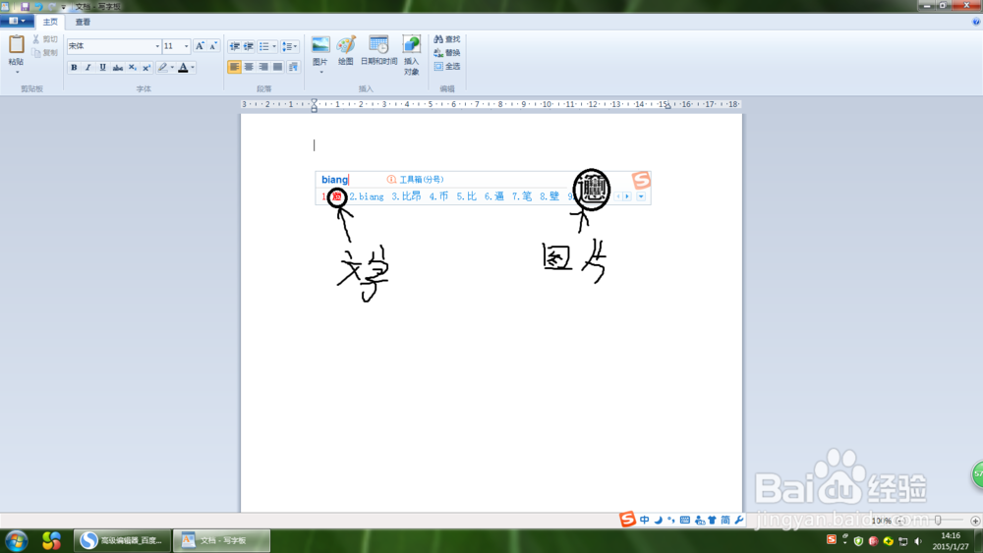Switch to the 主页 ribbon tab
Image resolution: width=983 pixels, height=553 pixels.
[x=50, y=22]
